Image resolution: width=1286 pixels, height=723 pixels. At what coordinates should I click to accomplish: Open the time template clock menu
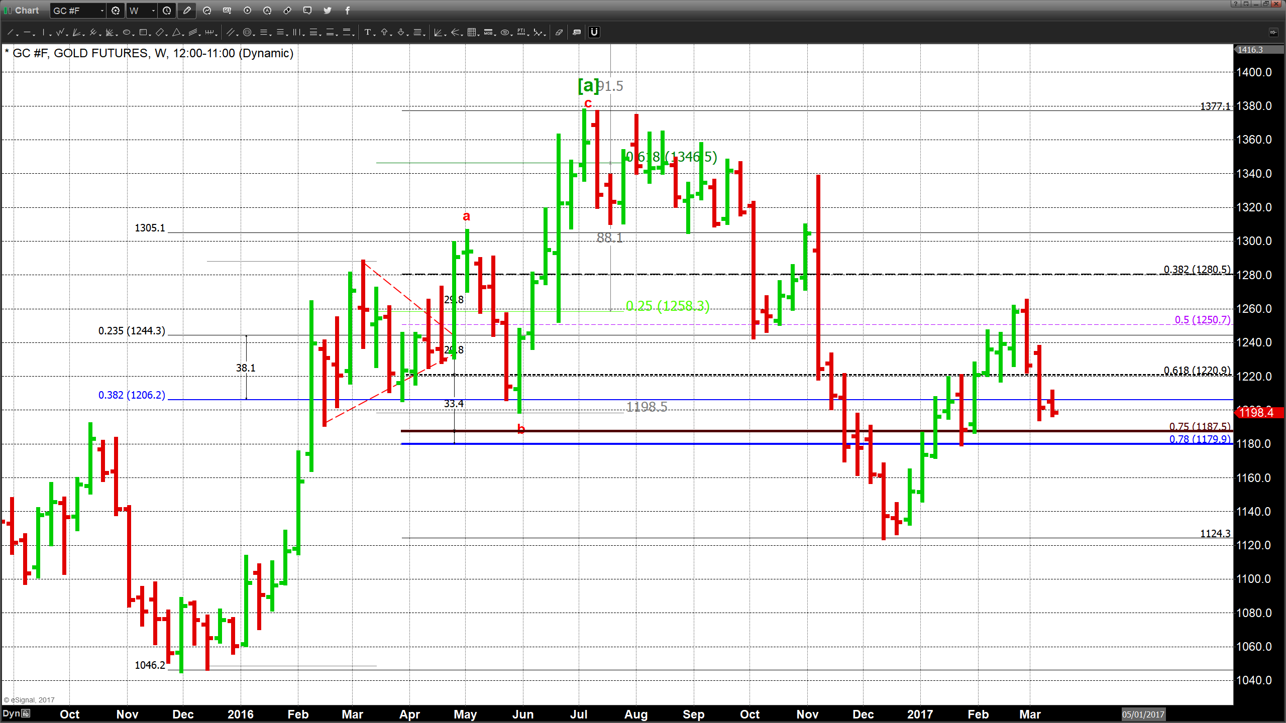pos(167,11)
